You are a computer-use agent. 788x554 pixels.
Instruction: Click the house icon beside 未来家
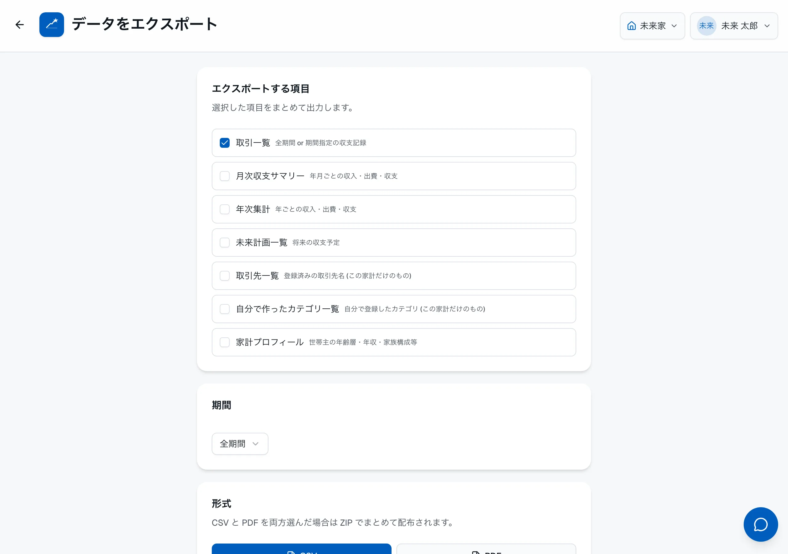[x=632, y=26]
